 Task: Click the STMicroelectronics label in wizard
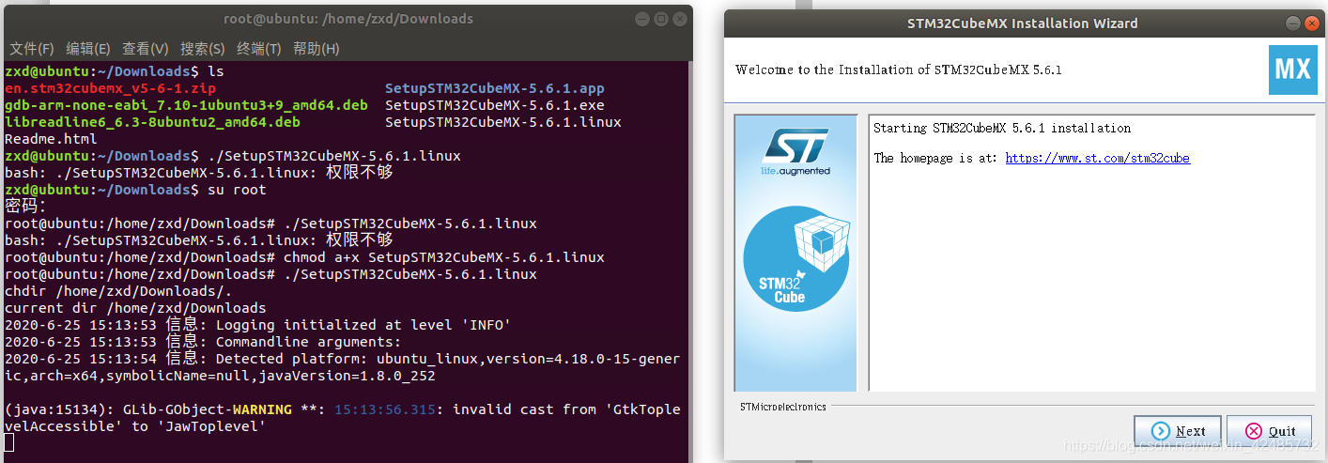(783, 407)
